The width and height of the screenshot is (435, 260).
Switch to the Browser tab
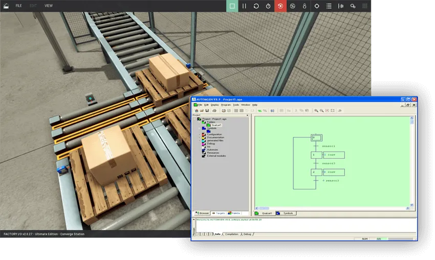point(202,213)
